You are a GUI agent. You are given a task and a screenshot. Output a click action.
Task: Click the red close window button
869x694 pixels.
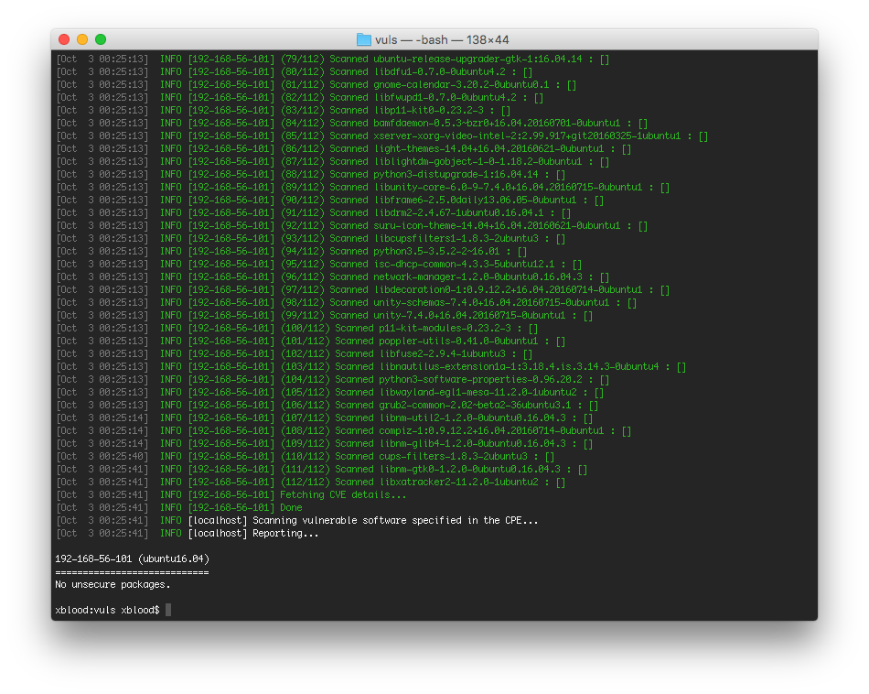[64, 39]
